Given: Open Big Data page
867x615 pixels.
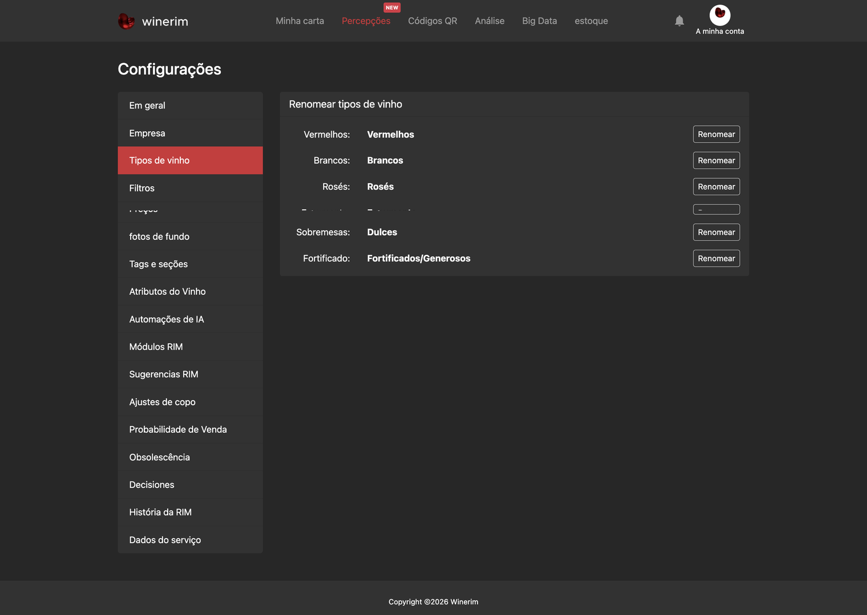Looking at the screenshot, I should [x=539, y=21].
